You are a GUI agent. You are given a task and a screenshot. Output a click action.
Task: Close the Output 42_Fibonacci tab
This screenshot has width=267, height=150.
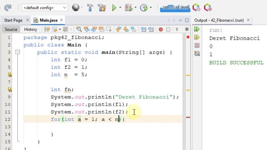(248, 20)
